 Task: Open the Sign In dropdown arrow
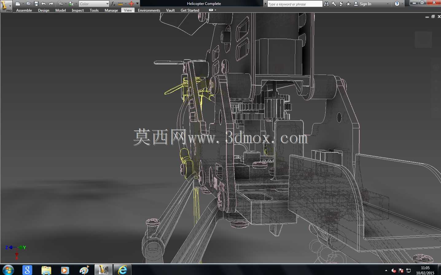pyautogui.click(x=388, y=4)
